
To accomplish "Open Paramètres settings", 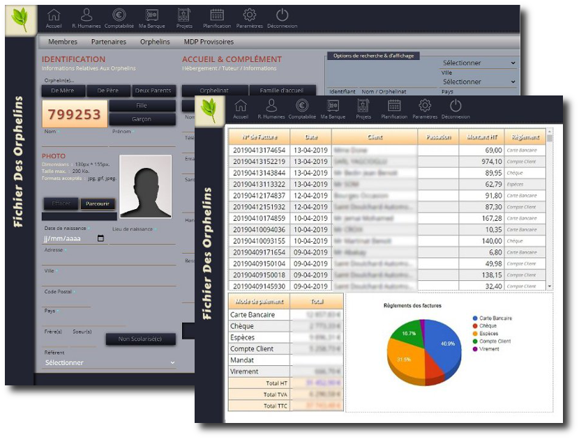I will (248, 17).
